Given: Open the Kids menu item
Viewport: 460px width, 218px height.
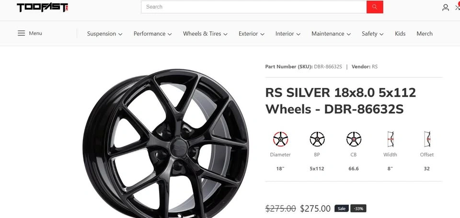Looking at the screenshot, I should point(400,33).
